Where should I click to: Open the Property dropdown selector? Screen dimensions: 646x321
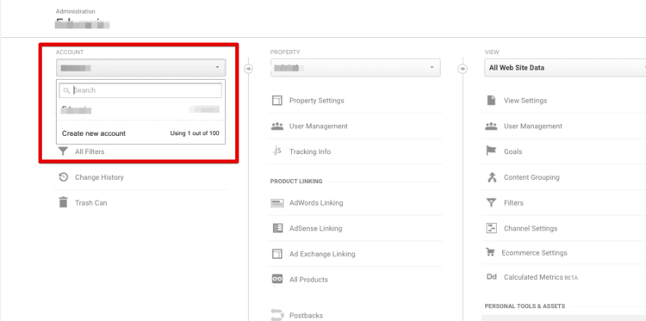coord(355,67)
